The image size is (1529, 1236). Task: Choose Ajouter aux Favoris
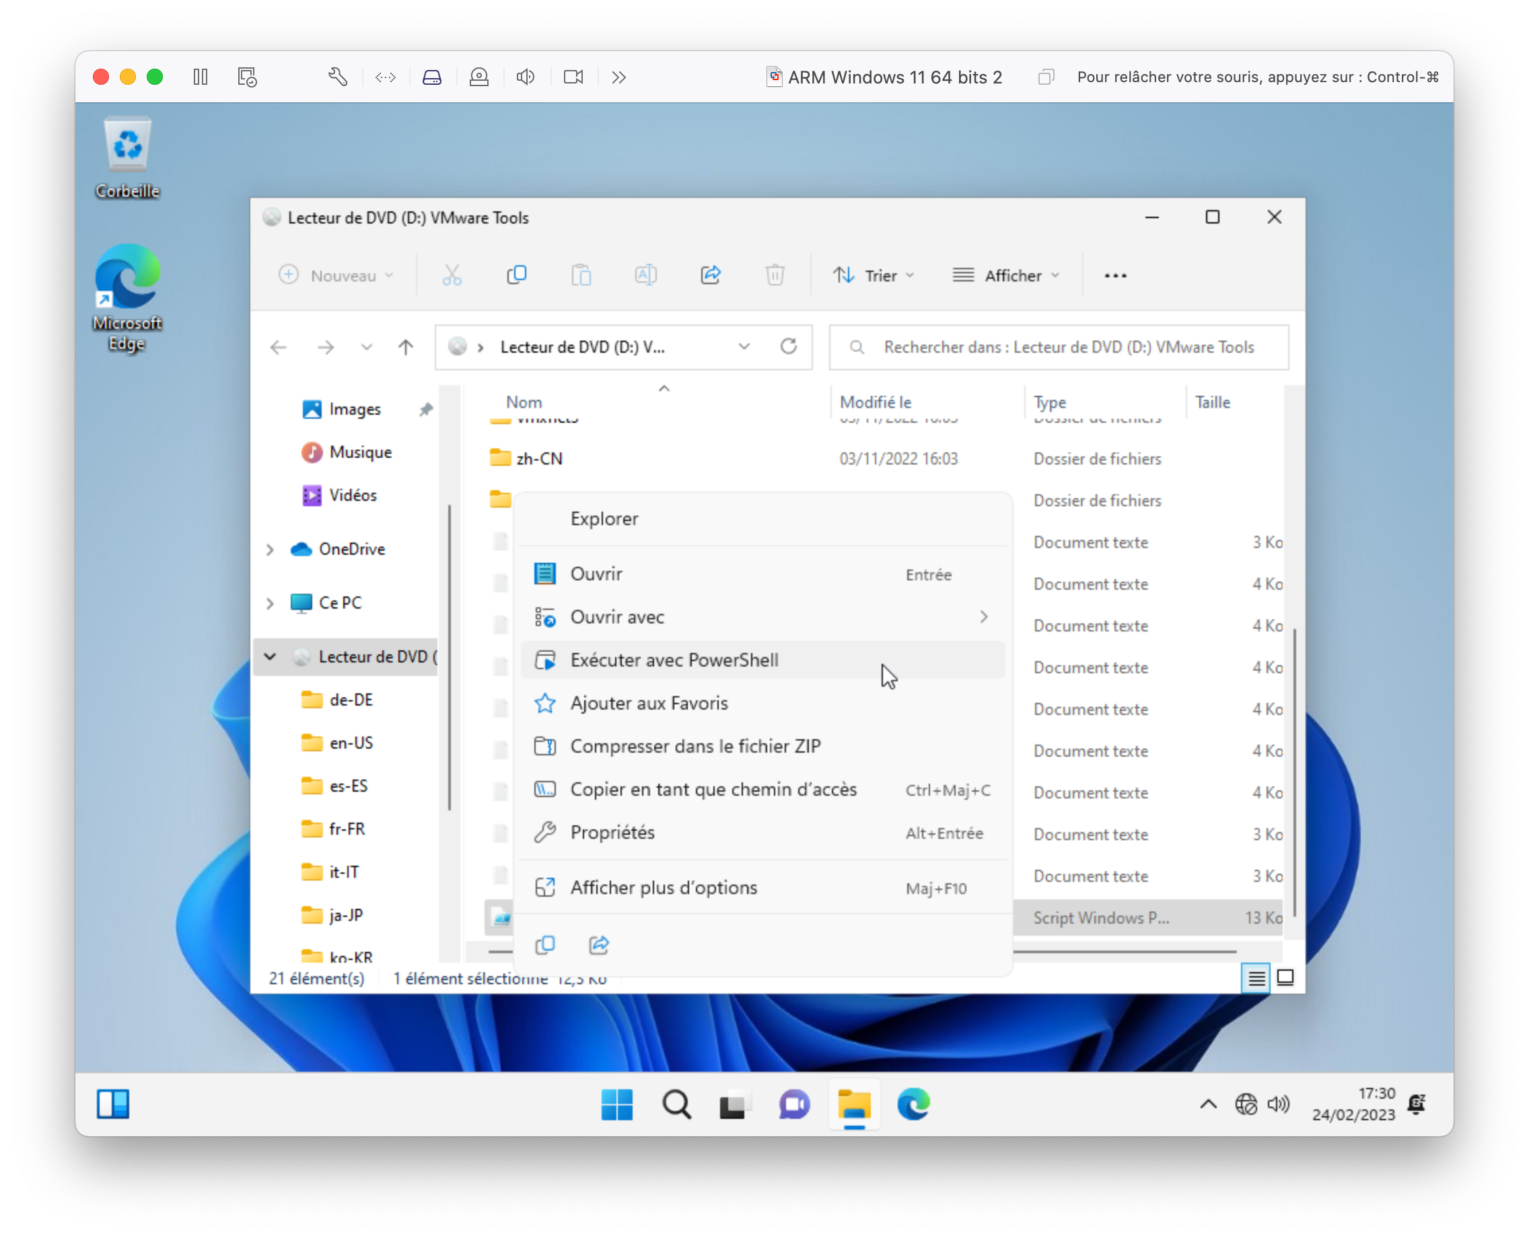click(x=762, y=703)
